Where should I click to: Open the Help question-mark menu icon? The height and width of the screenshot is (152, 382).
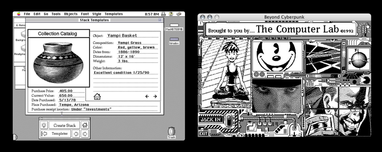[x=171, y=14]
